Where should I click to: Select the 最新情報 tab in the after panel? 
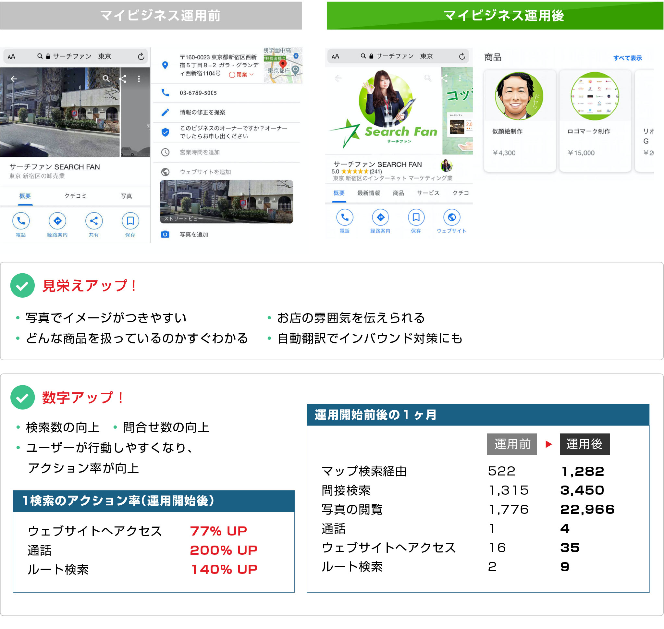[x=368, y=193]
